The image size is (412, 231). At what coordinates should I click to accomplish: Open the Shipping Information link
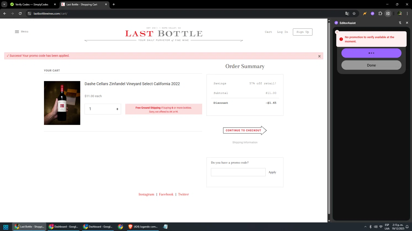point(245,142)
